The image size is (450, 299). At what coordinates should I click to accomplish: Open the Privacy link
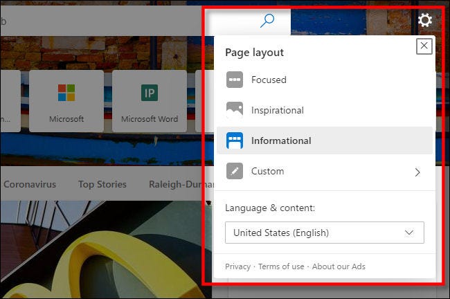[x=237, y=266]
